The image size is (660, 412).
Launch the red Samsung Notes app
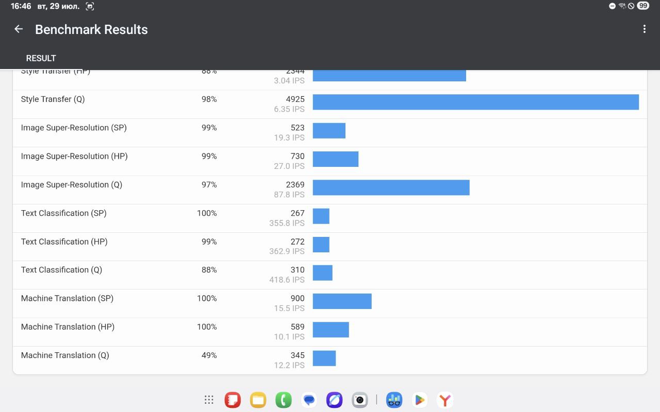(x=233, y=400)
